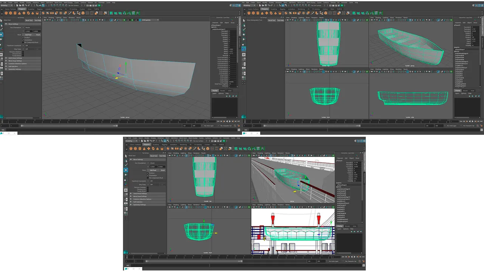The image size is (484, 272).
Task: Open the Mesh Tools menu in left window
Action: coord(58,3)
